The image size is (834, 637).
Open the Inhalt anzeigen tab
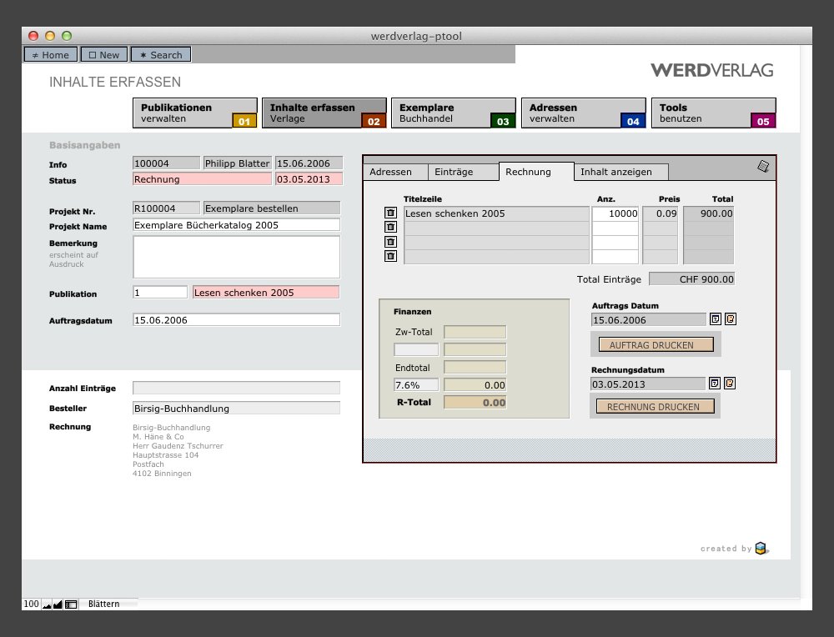[x=616, y=172]
